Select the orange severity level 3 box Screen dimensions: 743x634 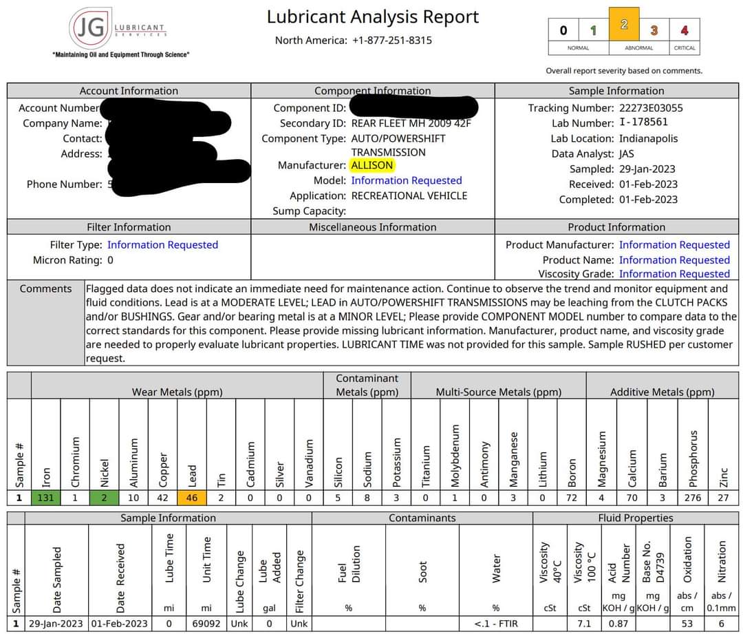[654, 30]
